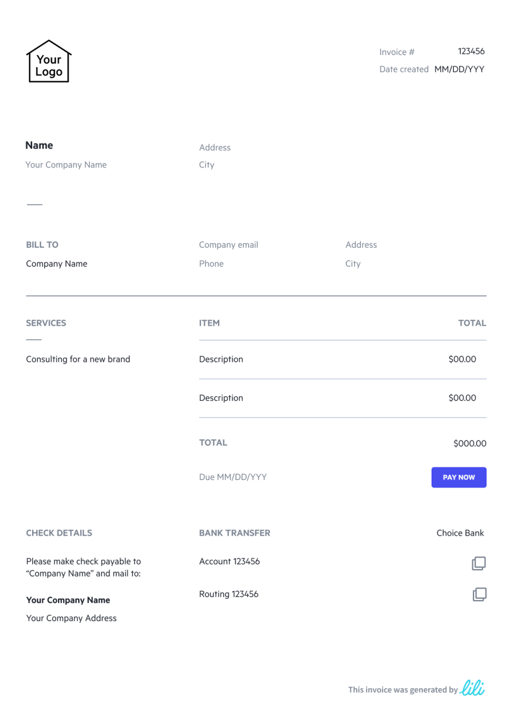Click the second Description's $00.00 amount

[462, 398]
